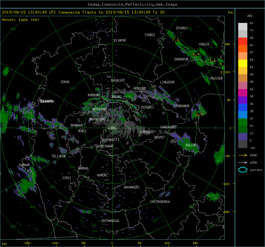Click the HUNGUND city label
This screenshot has width=265, height=247.
click(140, 88)
